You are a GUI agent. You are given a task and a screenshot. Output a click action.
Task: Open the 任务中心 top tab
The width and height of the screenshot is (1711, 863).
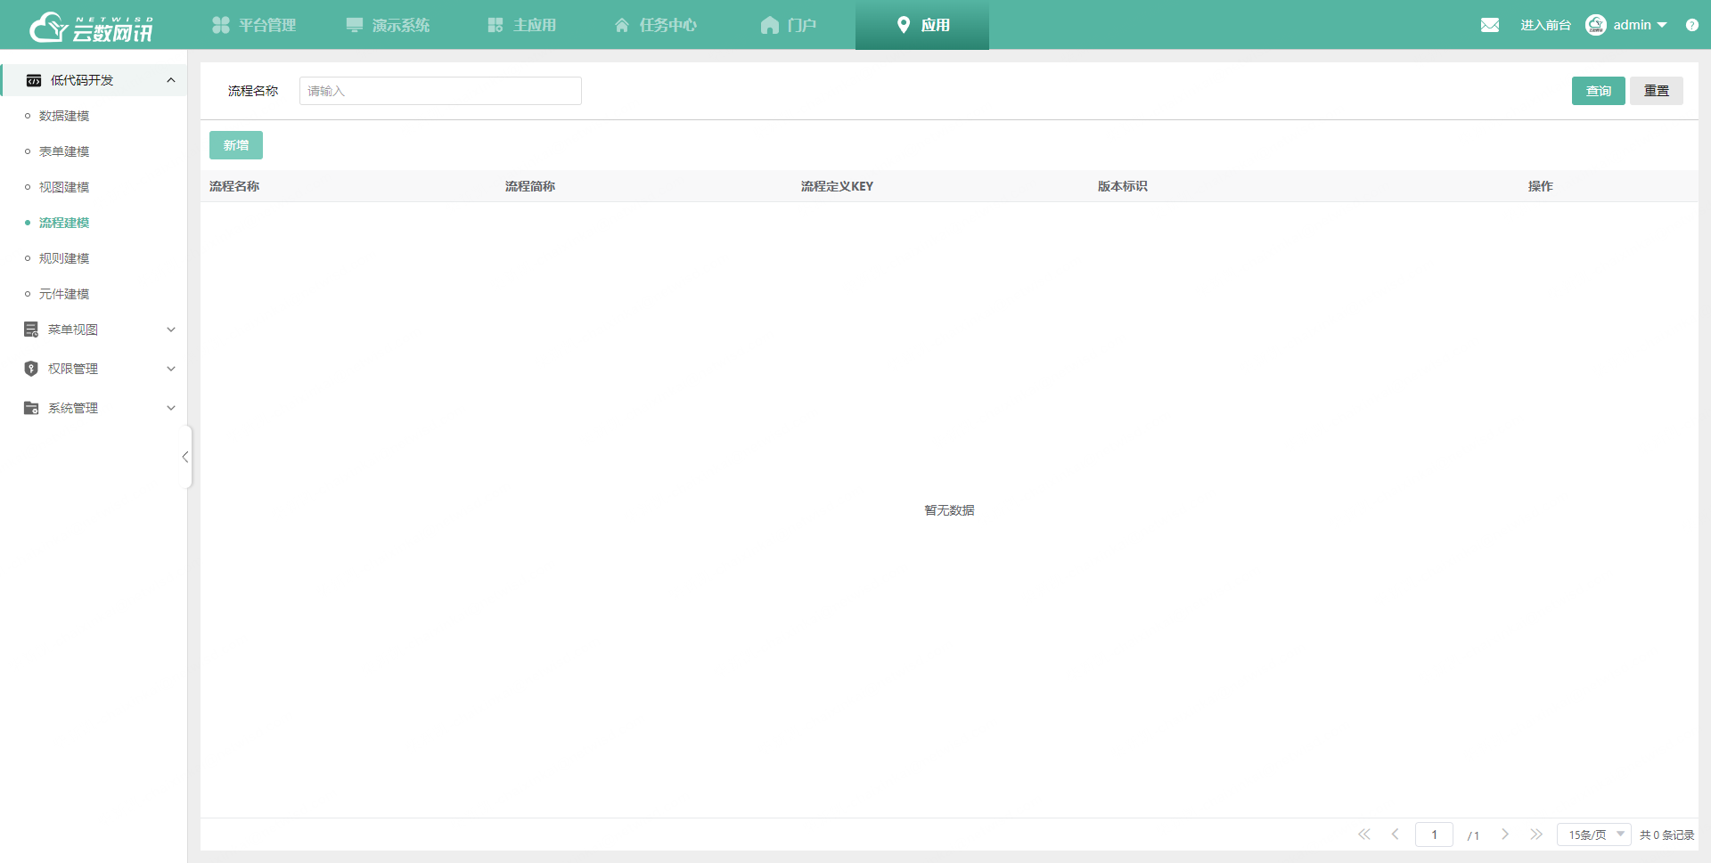(x=656, y=25)
